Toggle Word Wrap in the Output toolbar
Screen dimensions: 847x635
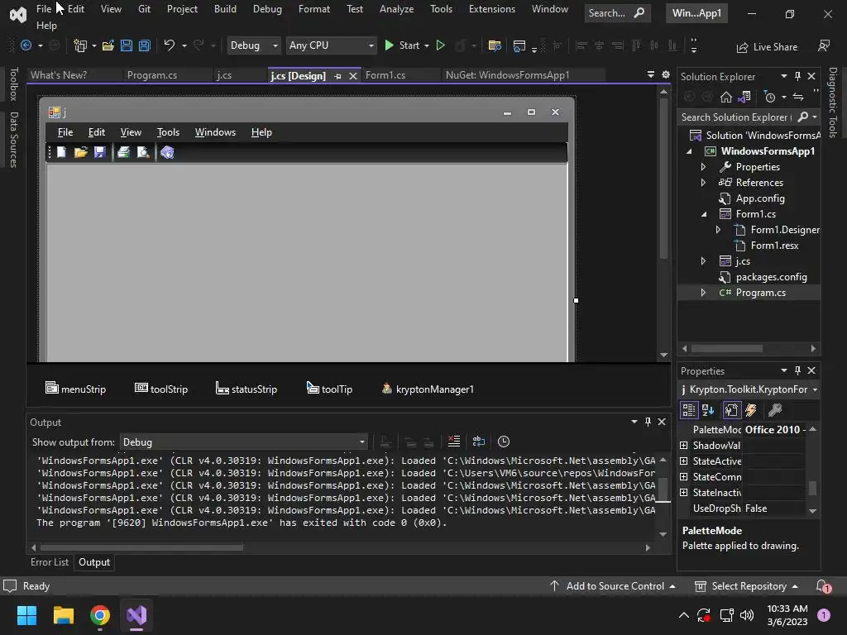[x=479, y=442]
